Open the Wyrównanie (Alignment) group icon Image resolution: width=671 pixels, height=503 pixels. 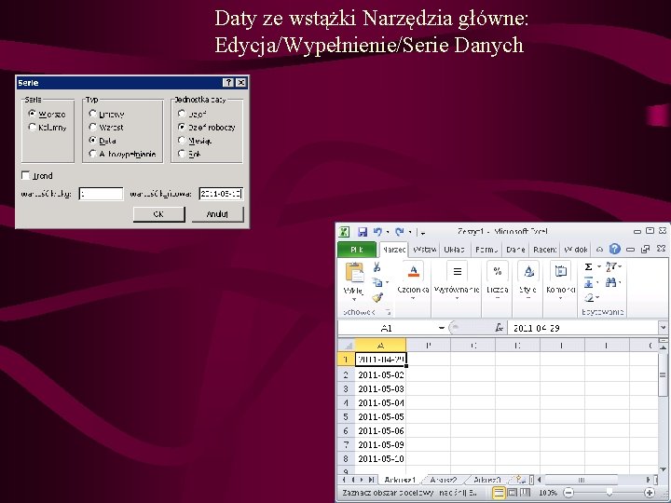(457, 271)
